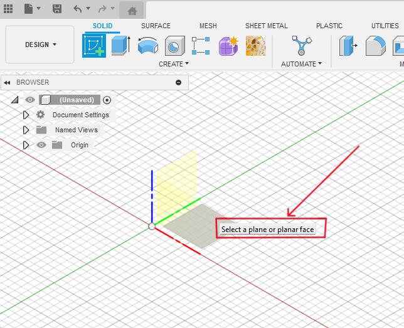Click the BROWSER panel title
The width and height of the screenshot is (404, 328).
point(33,82)
